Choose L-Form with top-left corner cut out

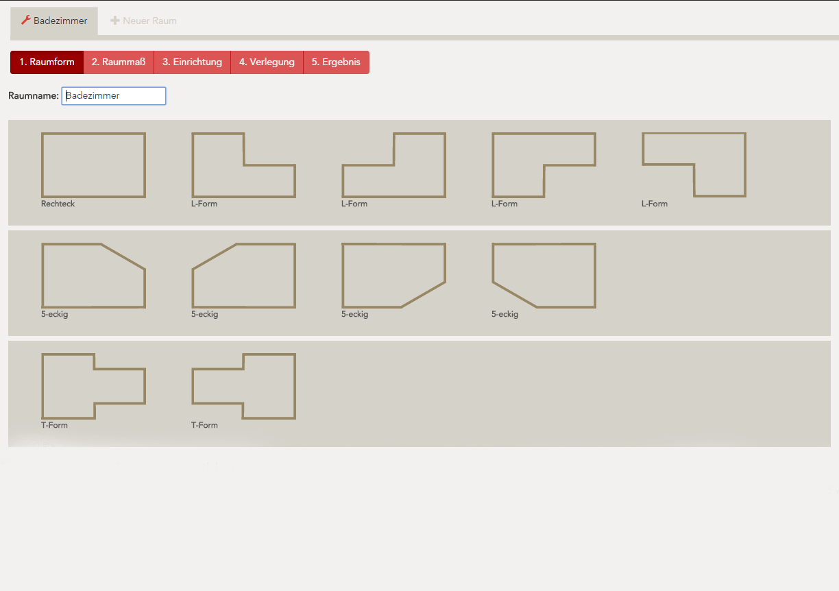[393, 165]
